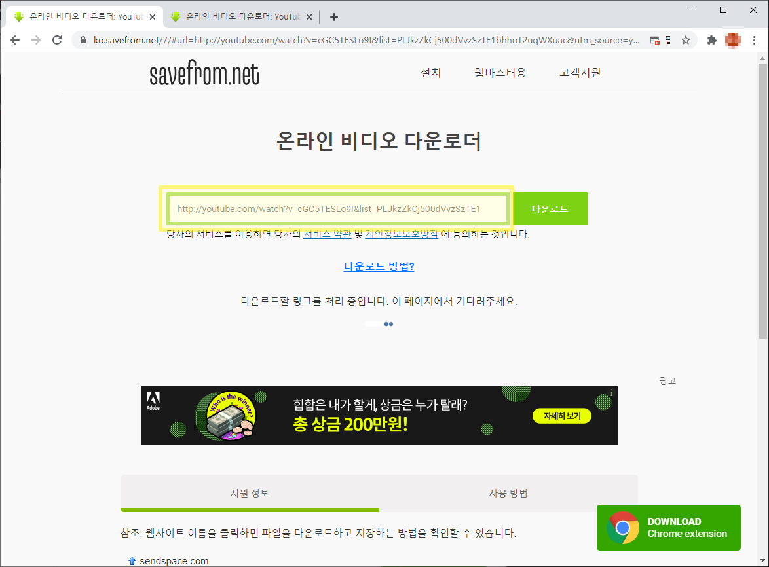Click the scrollbar up arrow

click(762, 58)
